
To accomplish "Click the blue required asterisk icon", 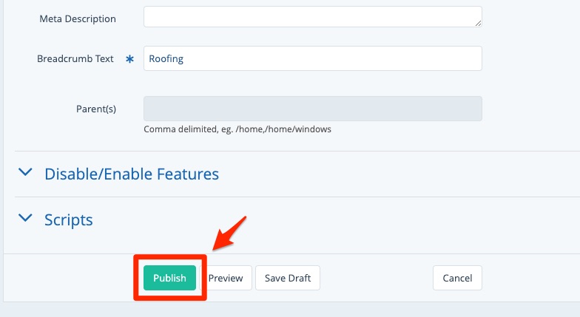I will pos(129,59).
